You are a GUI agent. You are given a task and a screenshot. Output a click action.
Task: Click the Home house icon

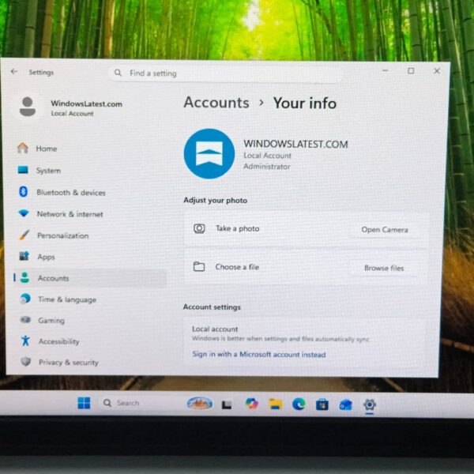pyautogui.click(x=23, y=149)
